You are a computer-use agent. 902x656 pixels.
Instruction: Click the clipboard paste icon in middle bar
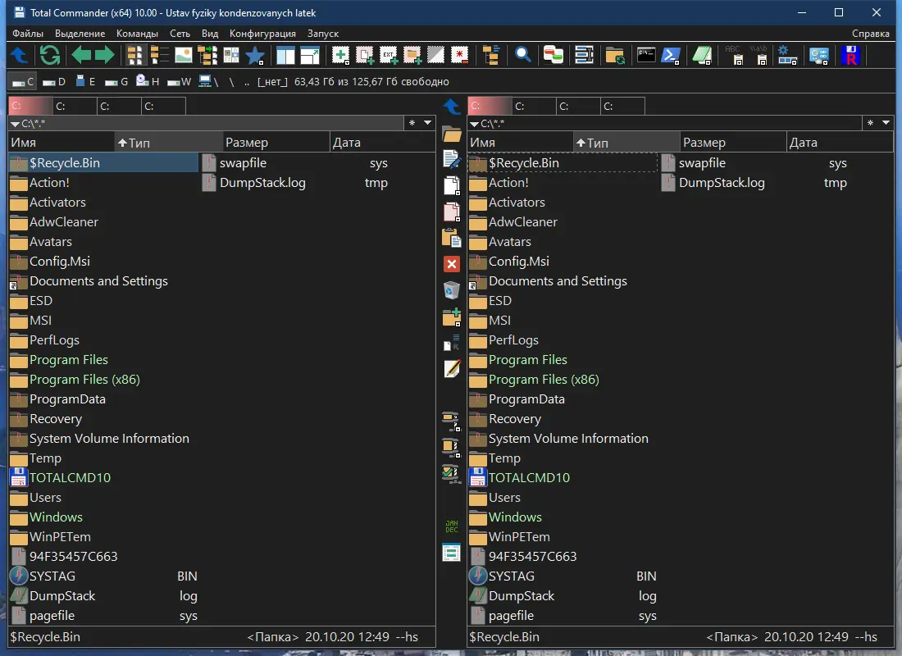coord(452,239)
